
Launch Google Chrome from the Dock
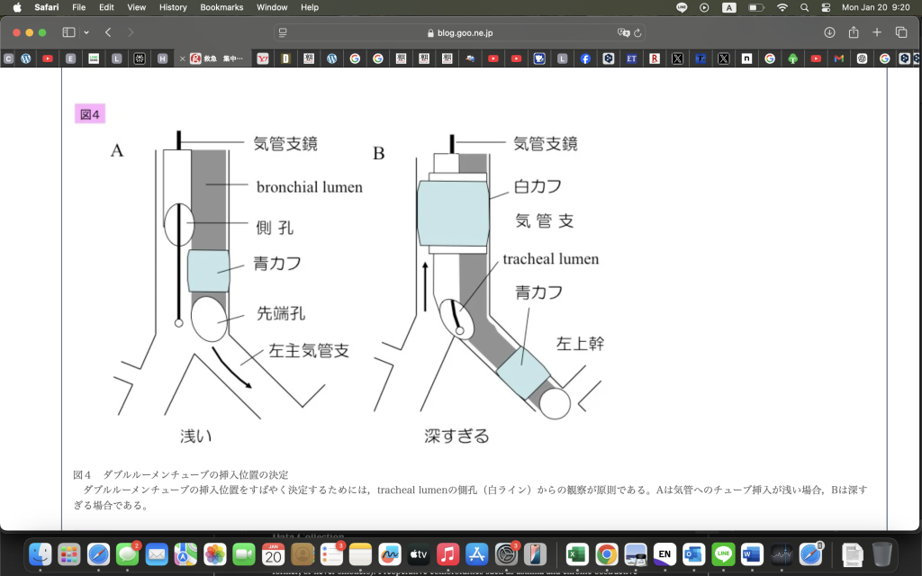pos(606,554)
